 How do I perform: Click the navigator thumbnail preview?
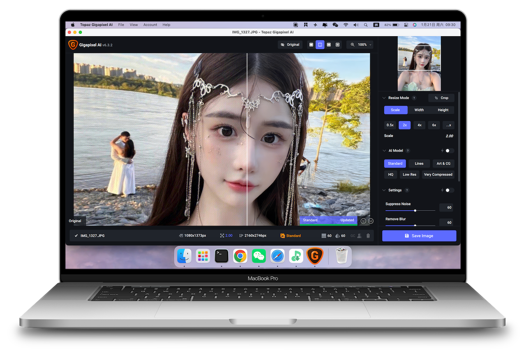419,63
